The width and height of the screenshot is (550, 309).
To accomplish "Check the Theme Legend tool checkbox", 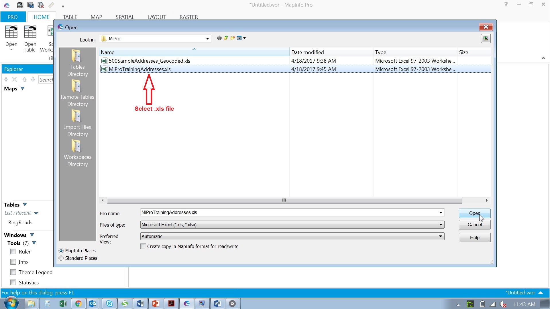I will pyautogui.click(x=13, y=272).
